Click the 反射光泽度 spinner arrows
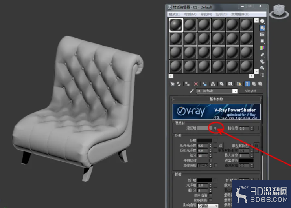The image size is (291, 208). tap(210, 151)
